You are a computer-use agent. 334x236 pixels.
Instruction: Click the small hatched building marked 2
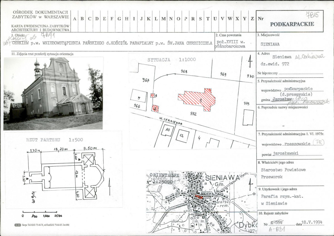[155, 109]
